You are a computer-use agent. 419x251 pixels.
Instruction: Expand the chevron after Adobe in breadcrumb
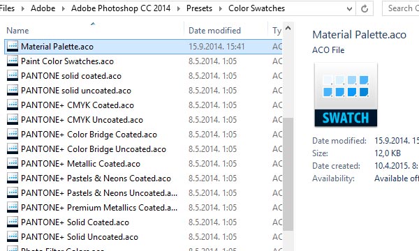[x=63, y=8]
